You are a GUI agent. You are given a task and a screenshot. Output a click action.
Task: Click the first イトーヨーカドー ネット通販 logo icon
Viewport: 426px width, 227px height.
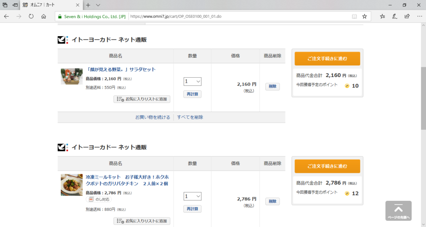[x=63, y=39]
